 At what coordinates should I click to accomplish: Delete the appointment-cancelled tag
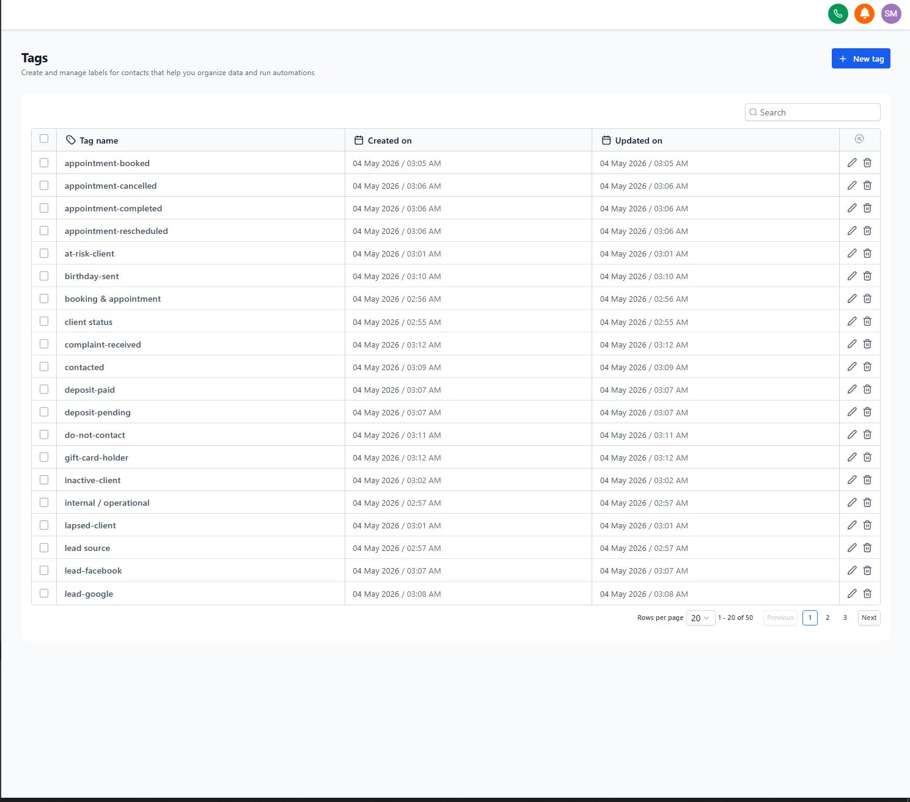coord(867,185)
